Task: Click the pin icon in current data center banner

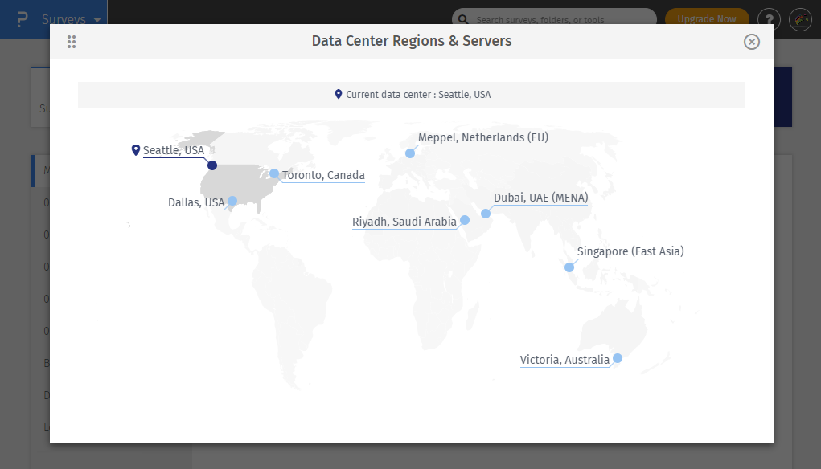Action: tap(339, 94)
